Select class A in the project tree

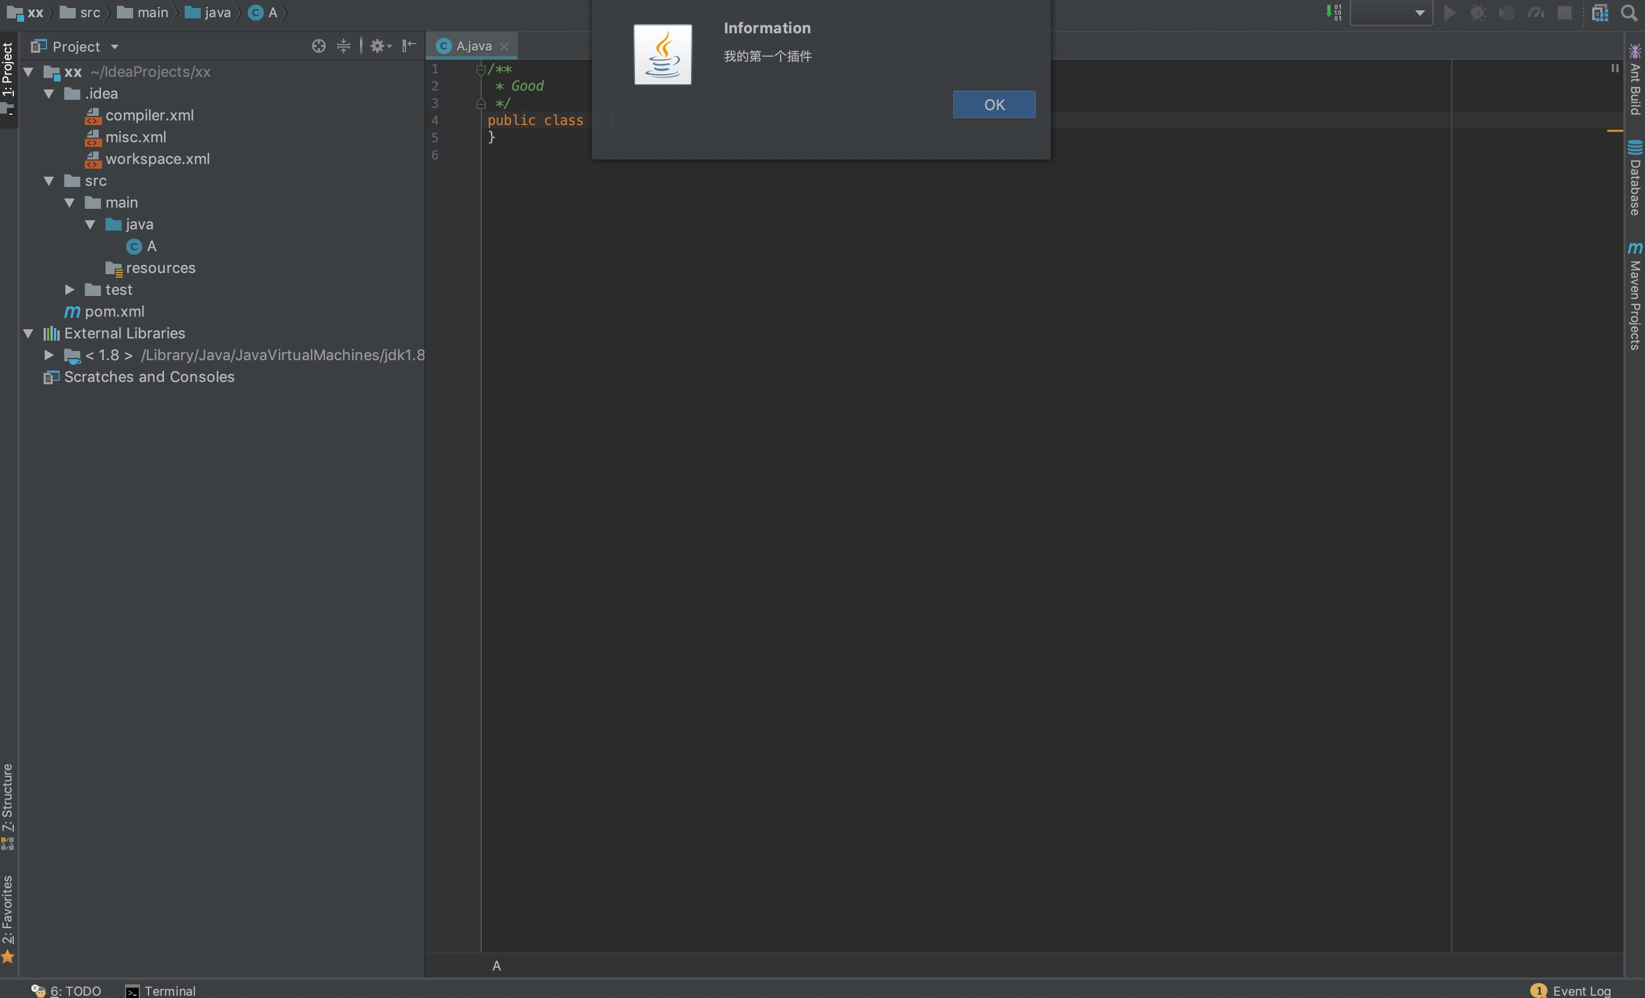(151, 246)
